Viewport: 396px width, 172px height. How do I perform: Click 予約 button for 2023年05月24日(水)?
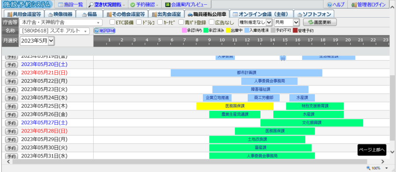click(11, 98)
